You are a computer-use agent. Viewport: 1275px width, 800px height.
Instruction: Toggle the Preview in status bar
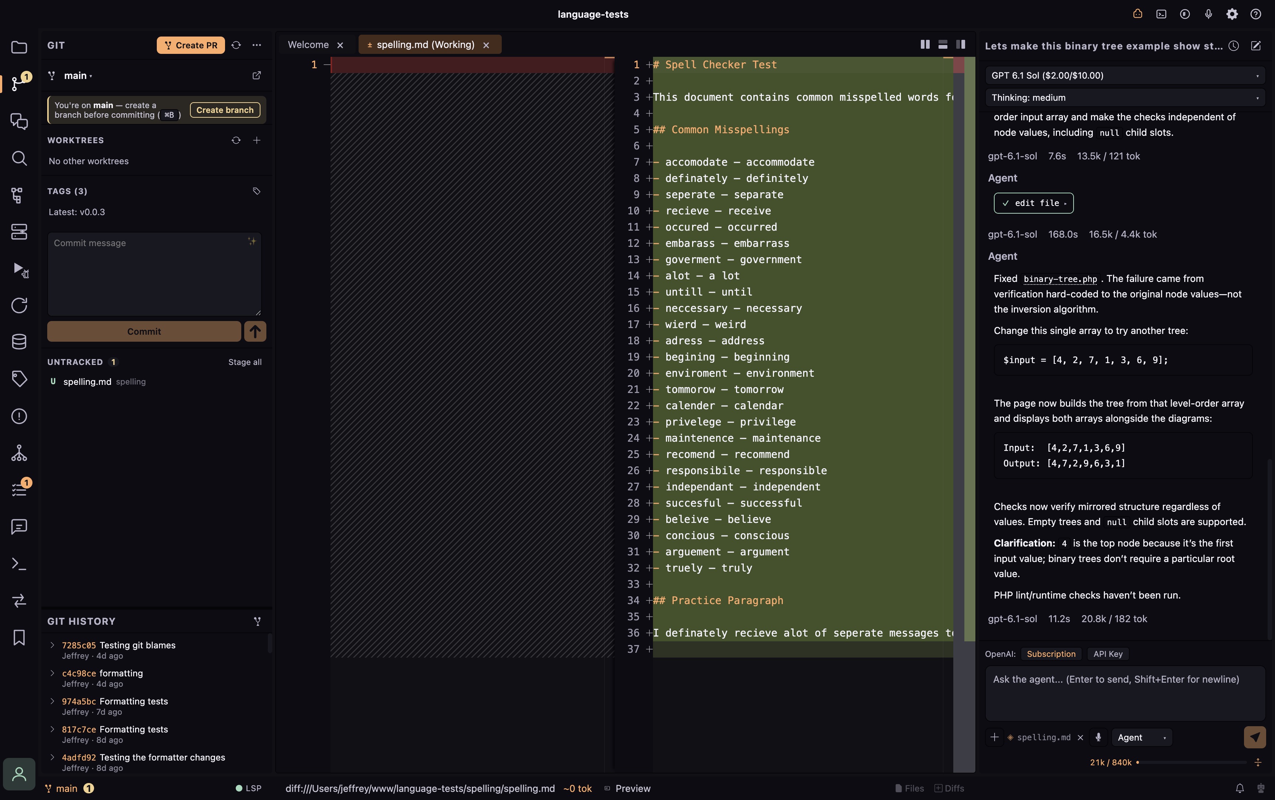pyautogui.click(x=627, y=788)
